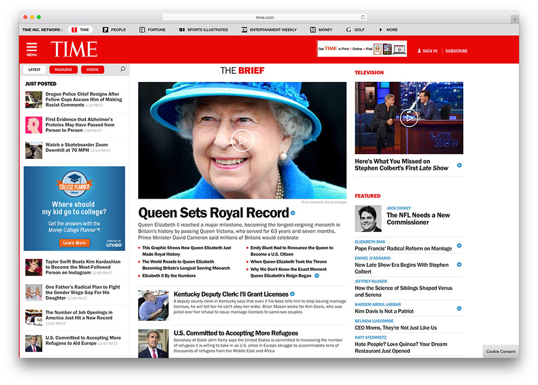Open The NFL Needs a New Commissioner

click(418, 219)
